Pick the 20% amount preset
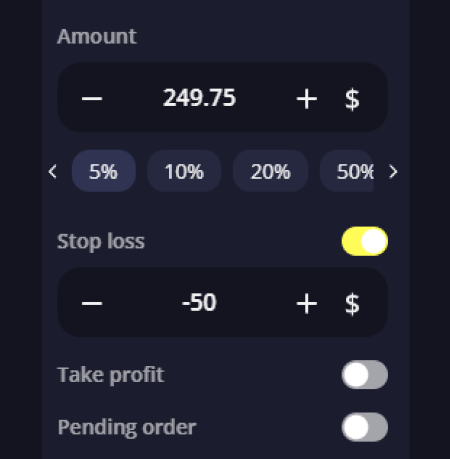 click(270, 172)
